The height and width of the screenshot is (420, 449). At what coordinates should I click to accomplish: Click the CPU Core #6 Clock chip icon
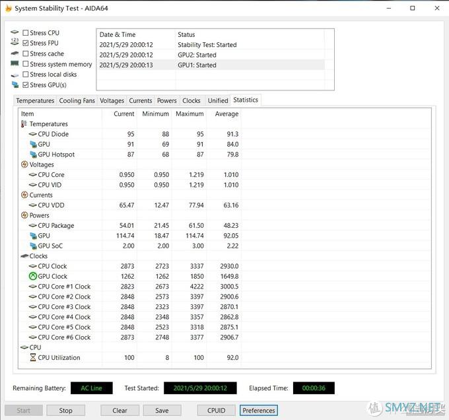tap(33, 337)
